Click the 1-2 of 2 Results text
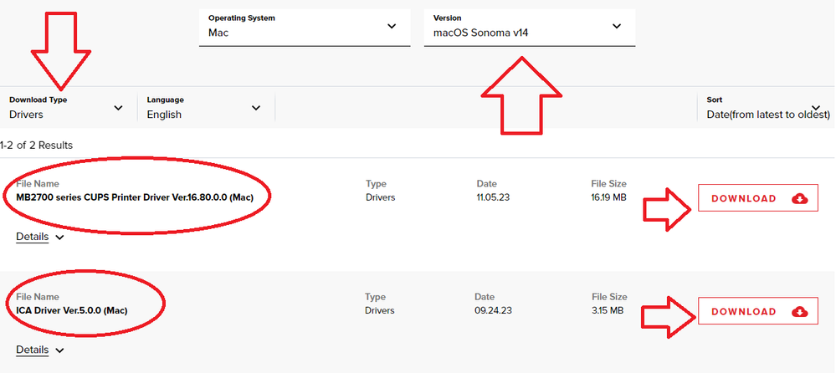Image resolution: width=836 pixels, height=373 pixels. click(36, 145)
